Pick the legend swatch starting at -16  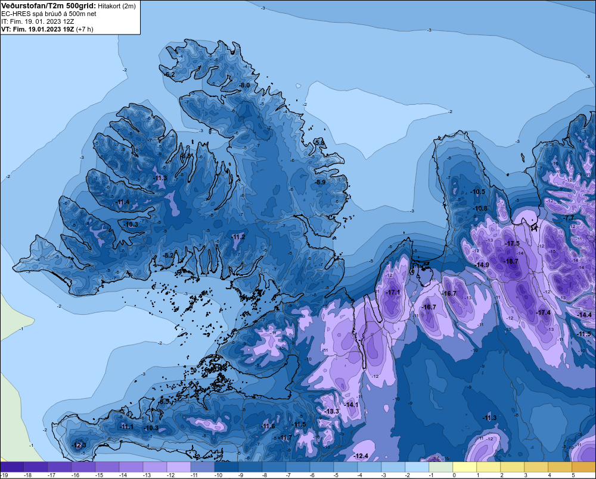pos(83,467)
